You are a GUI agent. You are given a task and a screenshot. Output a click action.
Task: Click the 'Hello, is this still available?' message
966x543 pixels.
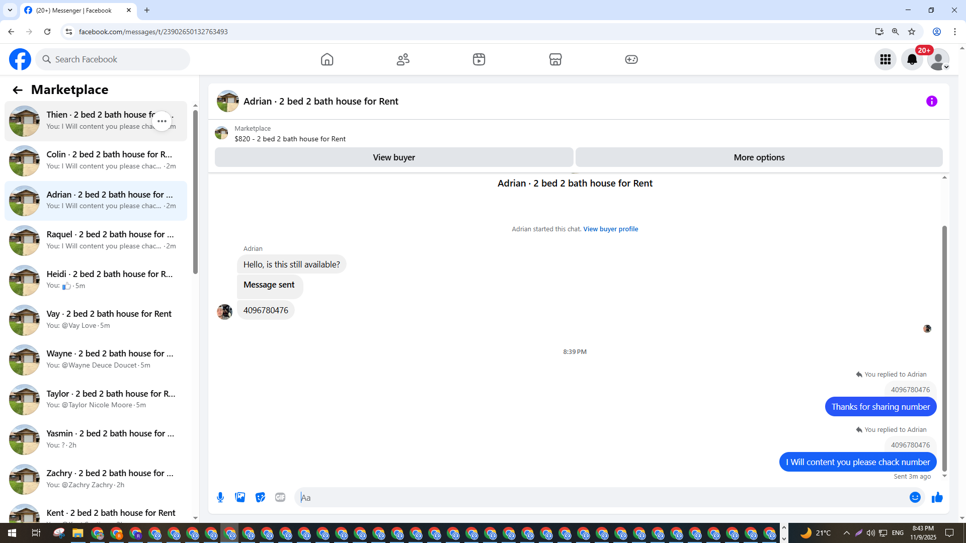coord(291,264)
